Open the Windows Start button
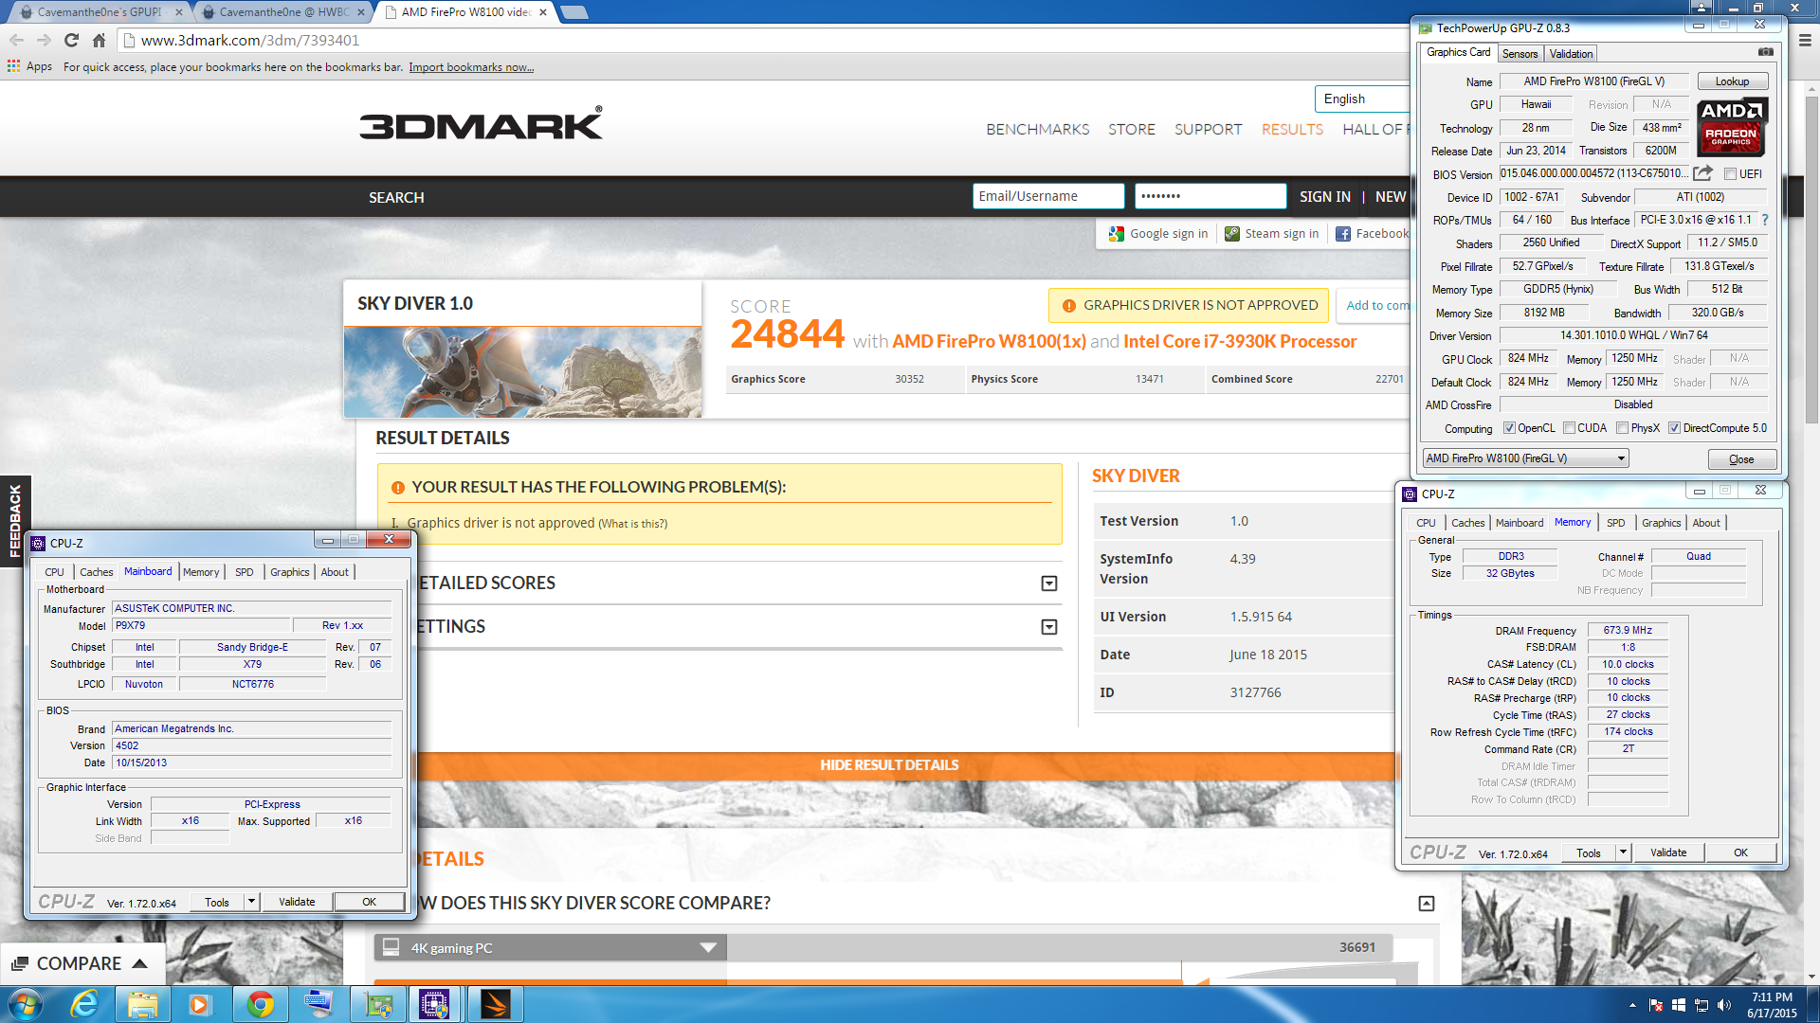Screen dimensions: 1820x1023 (25, 1004)
